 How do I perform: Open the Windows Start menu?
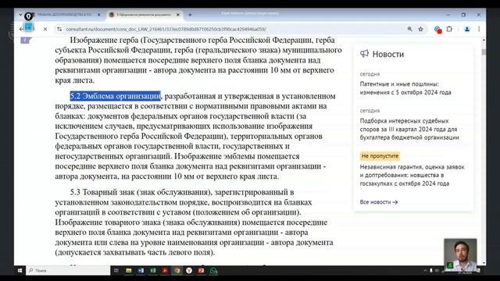(20, 271)
